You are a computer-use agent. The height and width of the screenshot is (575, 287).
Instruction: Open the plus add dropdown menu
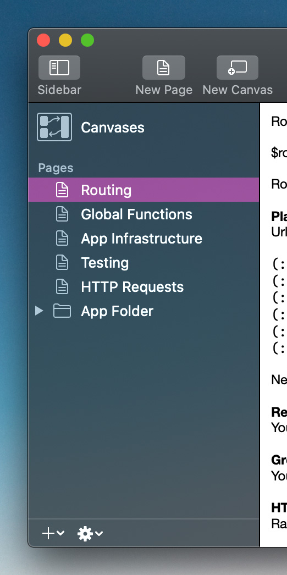click(53, 534)
